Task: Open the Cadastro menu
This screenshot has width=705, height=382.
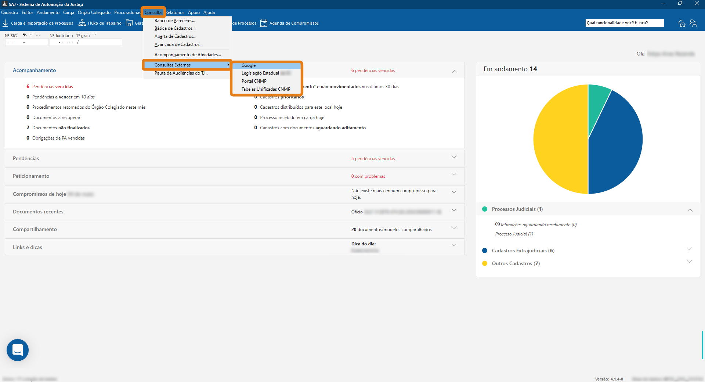Action: pos(10,12)
